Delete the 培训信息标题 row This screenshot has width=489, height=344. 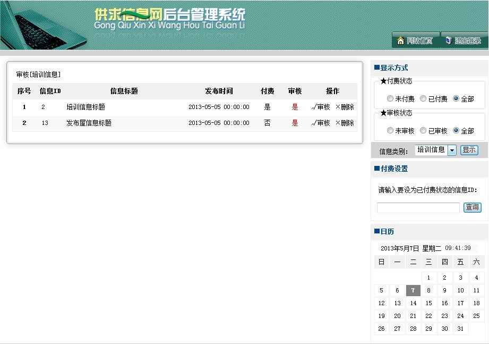[x=345, y=107]
